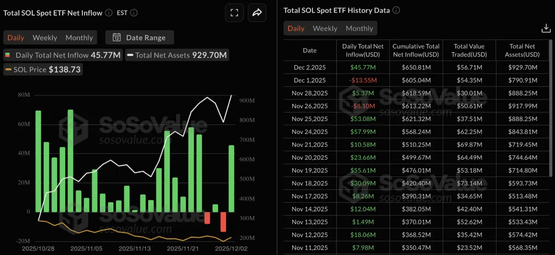Click the orange SOL Price legend marker
The image size is (555, 255).
(x=8, y=70)
